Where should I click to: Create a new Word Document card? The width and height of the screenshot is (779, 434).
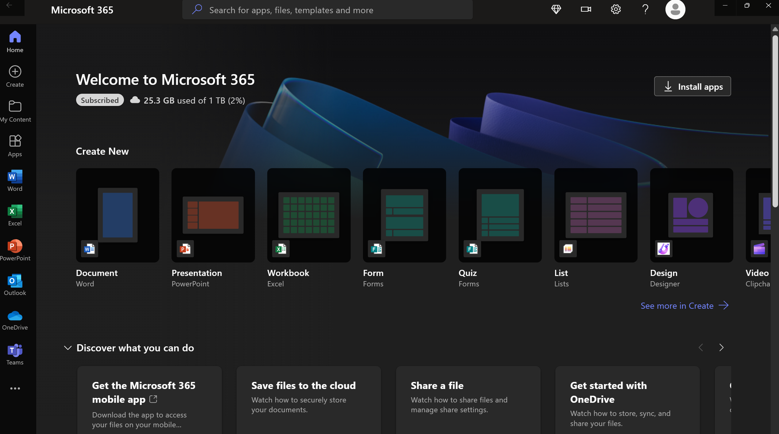pos(118,215)
